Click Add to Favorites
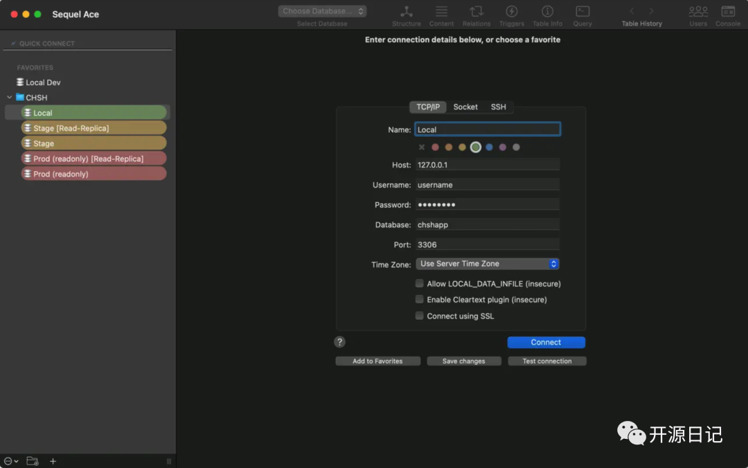 [377, 361]
